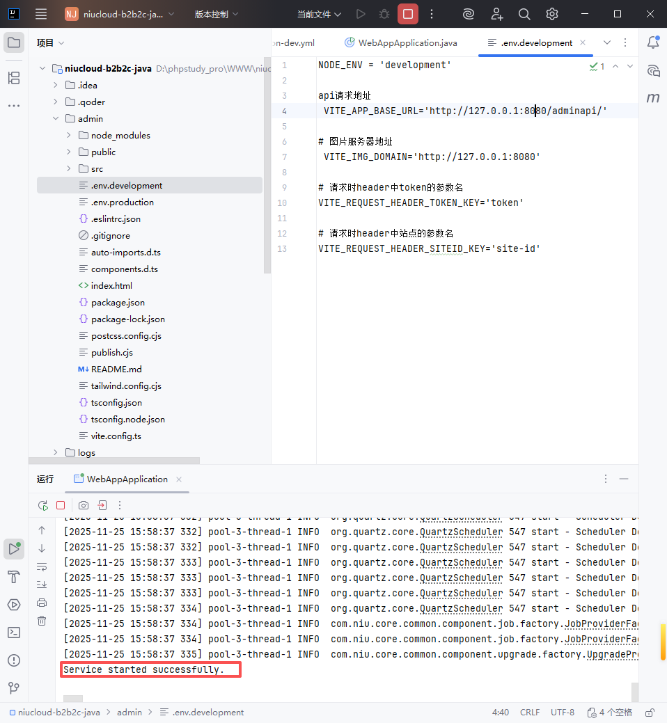Toggle file read-only lock in status bar
Image resolution: width=667 pixels, height=723 pixels.
650,713
